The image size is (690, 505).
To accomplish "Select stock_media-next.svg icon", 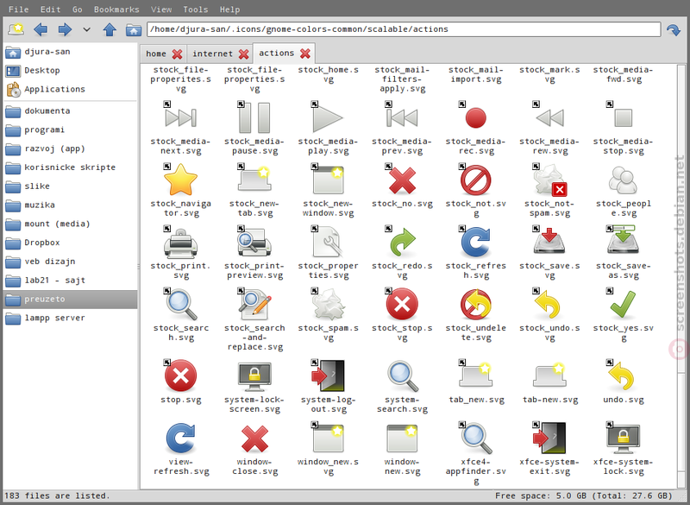I will click(180, 117).
